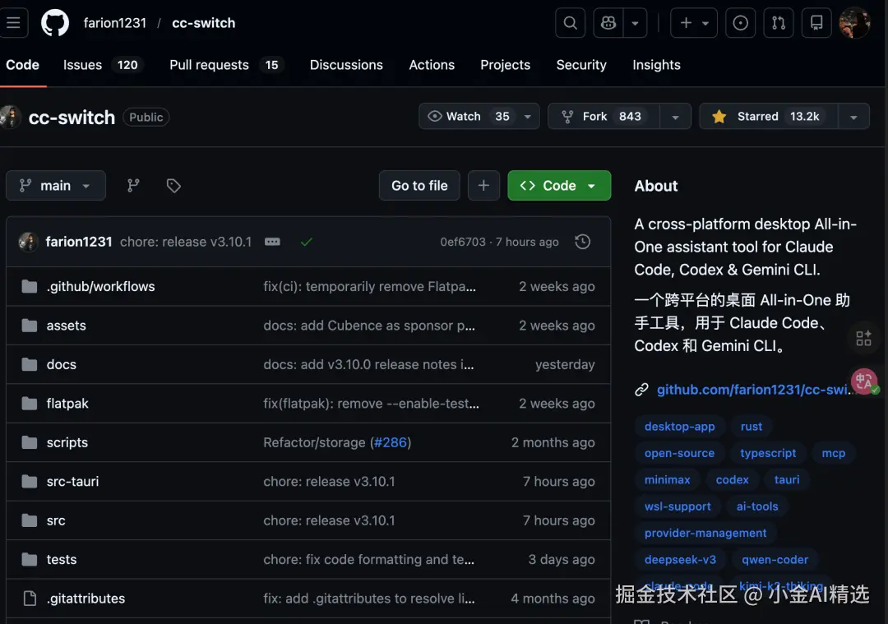Switch to the Code tab

coord(23,65)
